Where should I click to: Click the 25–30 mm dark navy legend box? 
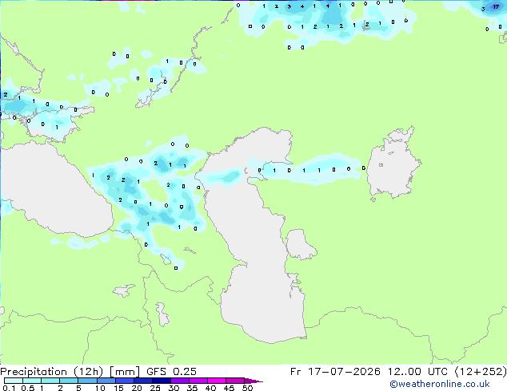tap(162, 381)
